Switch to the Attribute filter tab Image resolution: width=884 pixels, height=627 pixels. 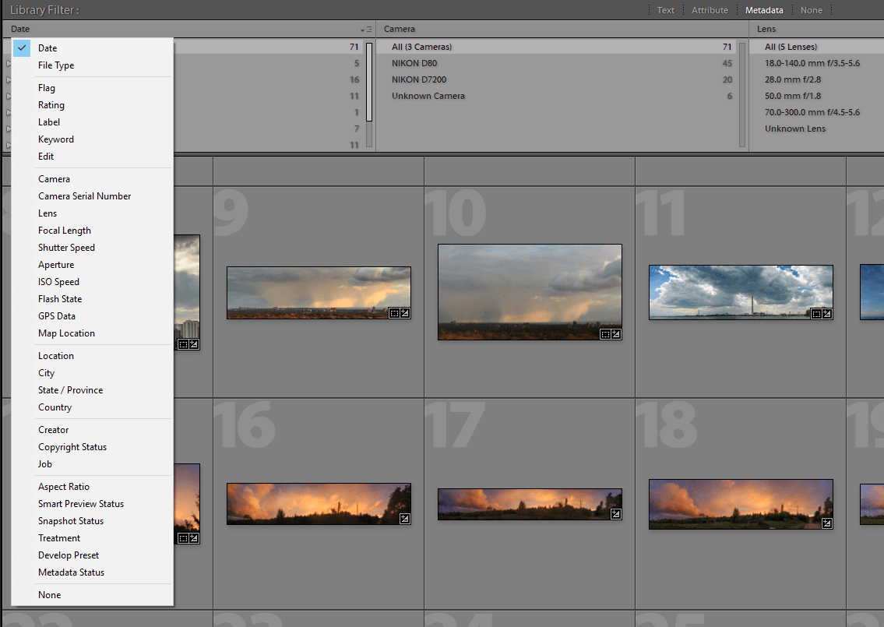coord(710,10)
